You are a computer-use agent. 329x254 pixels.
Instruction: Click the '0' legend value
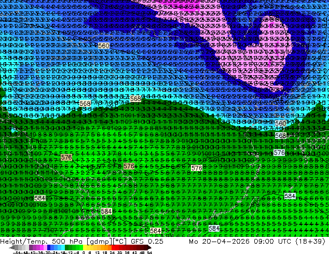pos(84,252)
